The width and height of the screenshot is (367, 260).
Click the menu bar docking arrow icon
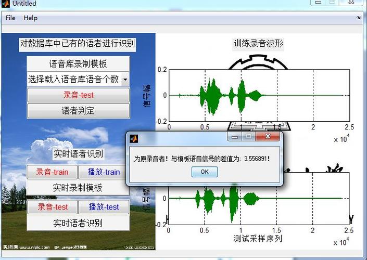358,18
